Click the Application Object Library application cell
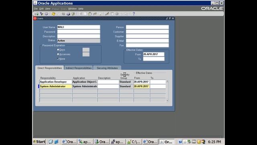Image resolution: width=257 pixels, height=145 pixels. 85,82
